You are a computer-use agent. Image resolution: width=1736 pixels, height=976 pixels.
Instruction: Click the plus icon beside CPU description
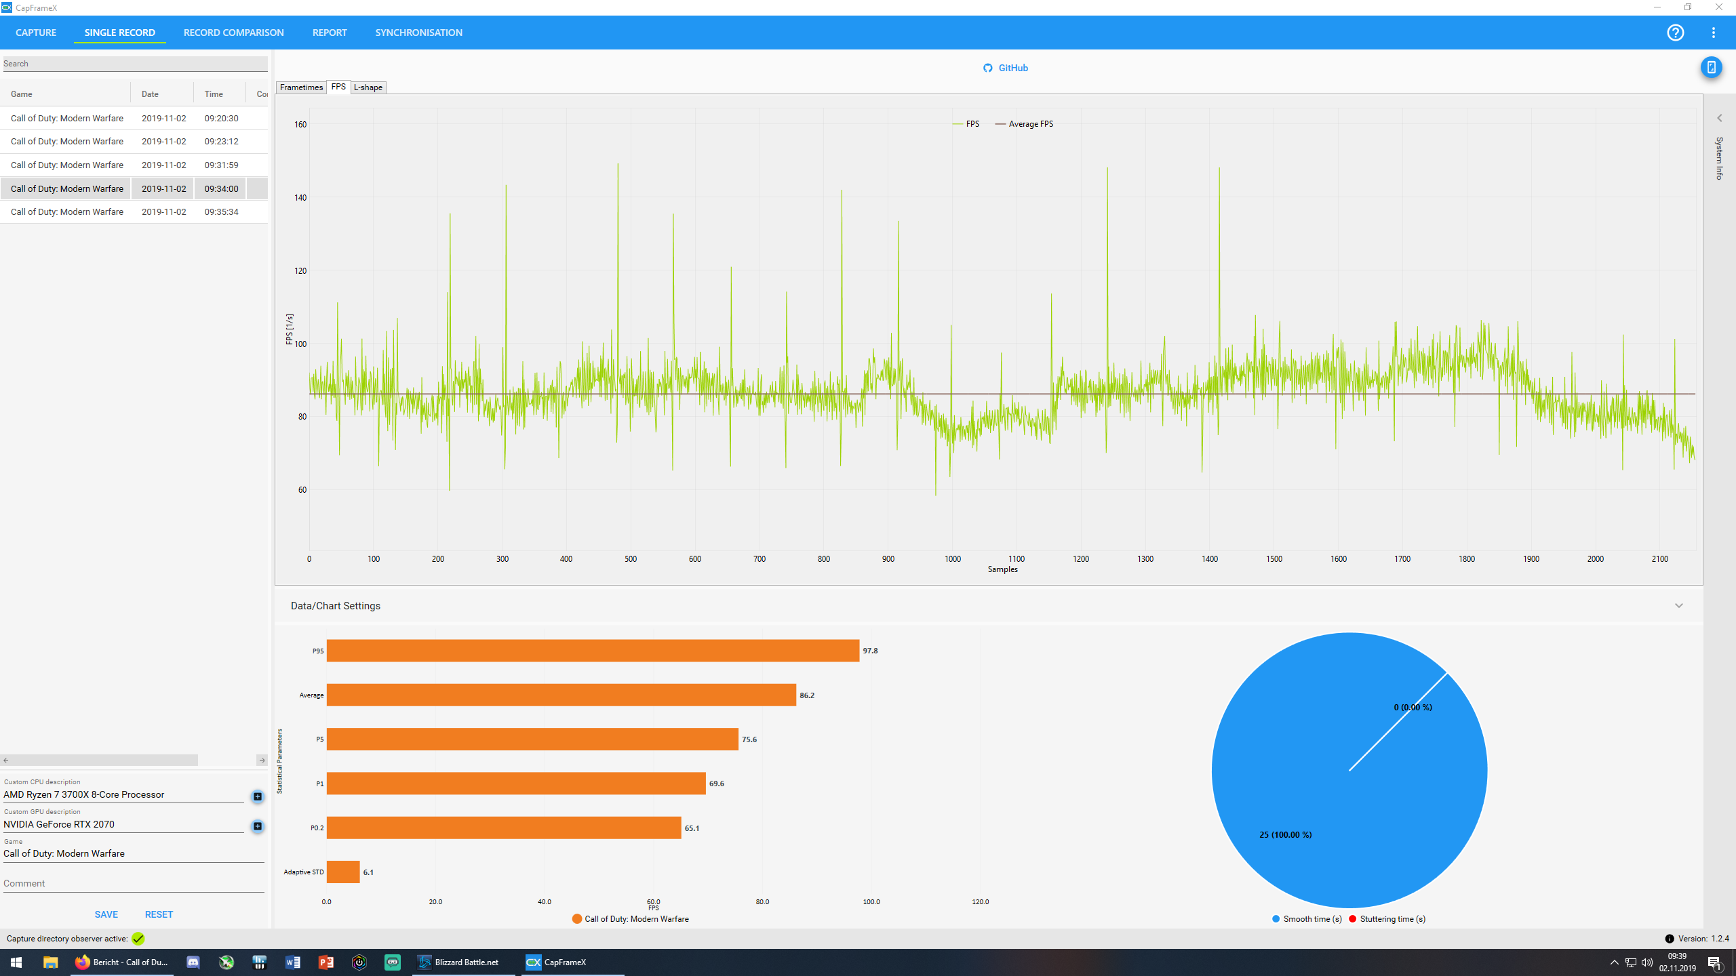(258, 796)
